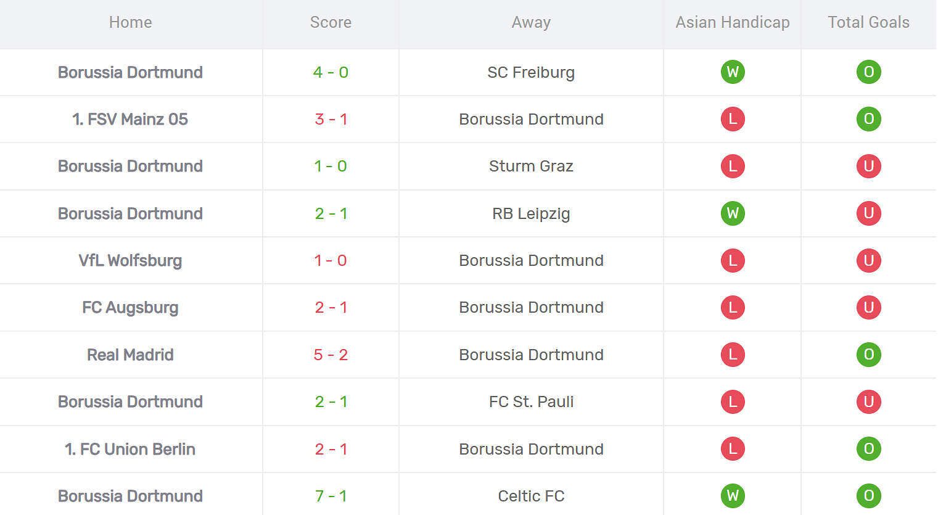Screen dimensions: 938x515
Task: Open the Real Madrid team link
Action: point(130,355)
